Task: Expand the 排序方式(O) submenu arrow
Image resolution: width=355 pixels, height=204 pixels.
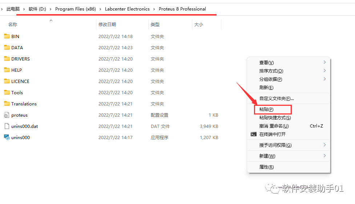Action: (x=325, y=71)
